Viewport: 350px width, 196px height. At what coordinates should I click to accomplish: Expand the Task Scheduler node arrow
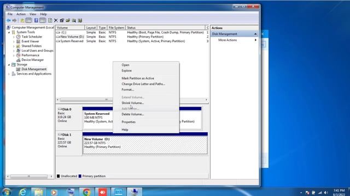[x=14, y=37]
